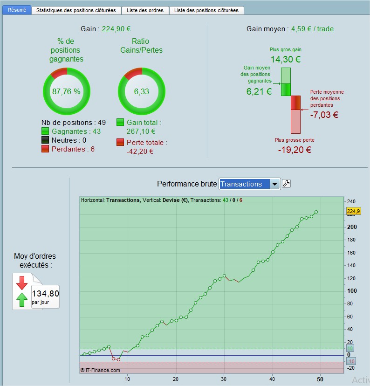The image size is (370, 386).
Task: Click the winning positions percentage donut chart
Action: coord(67,91)
